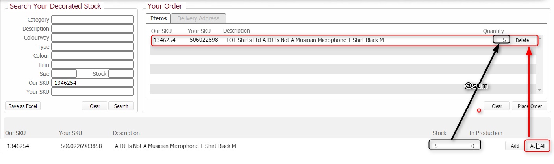This screenshot has height=164, width=554.
Task: Focus the Colourway text box
Action: tap(93, 38)
